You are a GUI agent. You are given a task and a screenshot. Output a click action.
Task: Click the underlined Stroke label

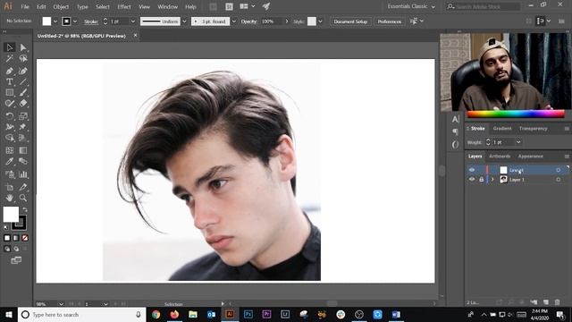click(x=91, y=21)
